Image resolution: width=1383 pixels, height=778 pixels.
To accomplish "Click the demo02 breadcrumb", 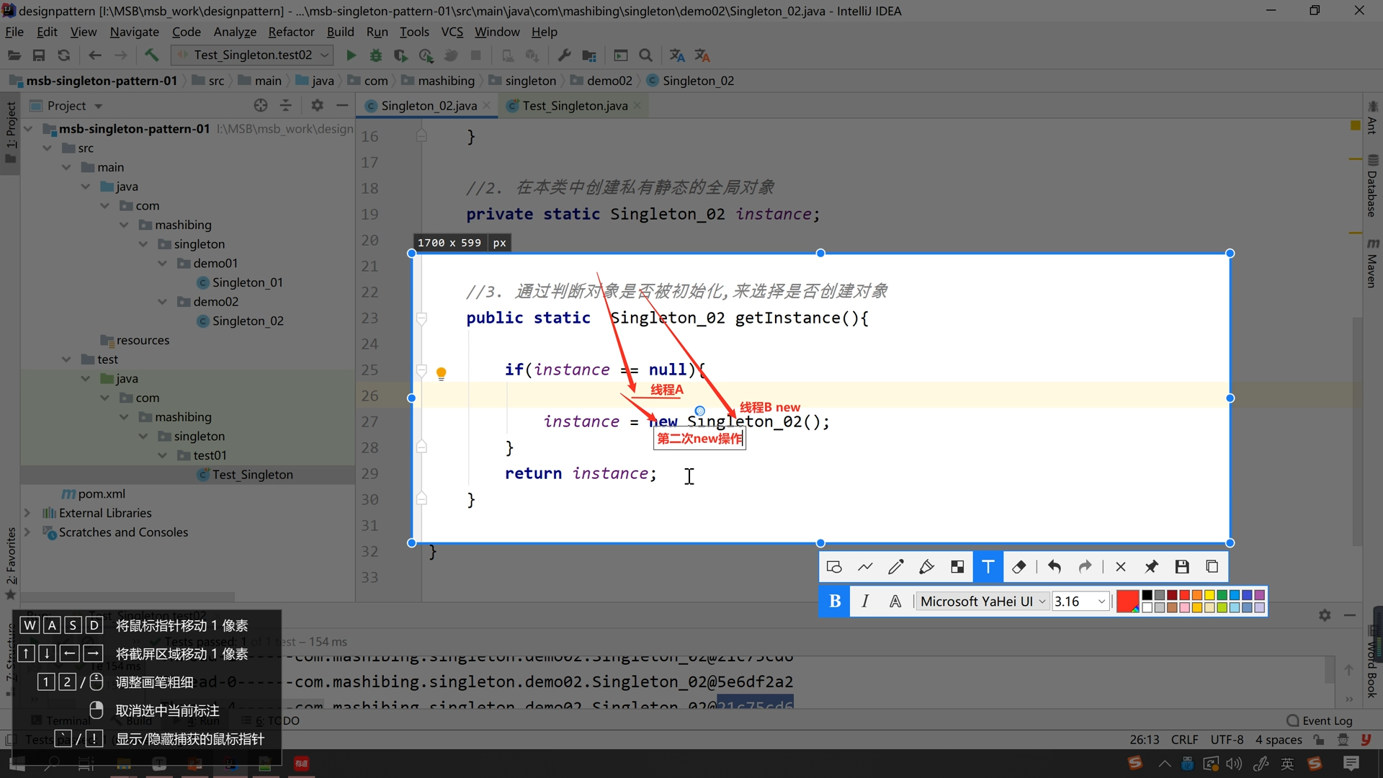I will pyautogui.click(x=601, y=81).
